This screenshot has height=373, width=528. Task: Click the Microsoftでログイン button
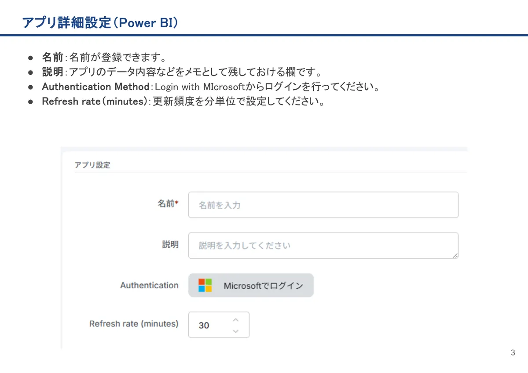[251, 286]
